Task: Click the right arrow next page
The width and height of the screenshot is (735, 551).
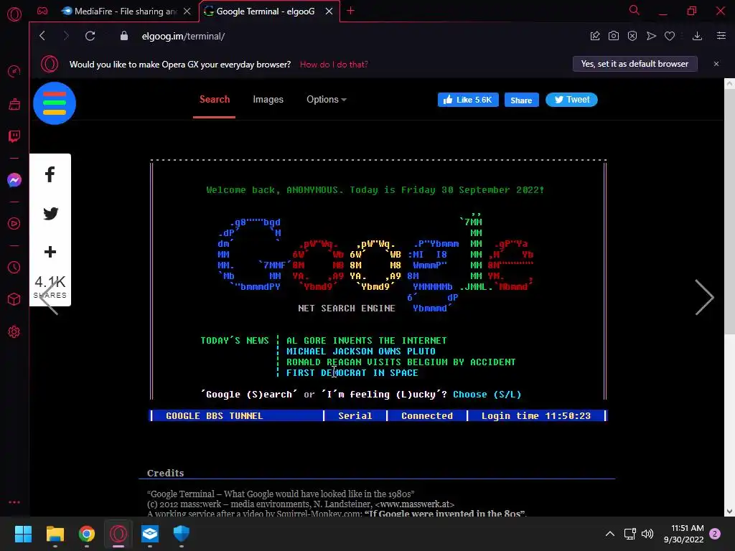Action: [704, 297]
